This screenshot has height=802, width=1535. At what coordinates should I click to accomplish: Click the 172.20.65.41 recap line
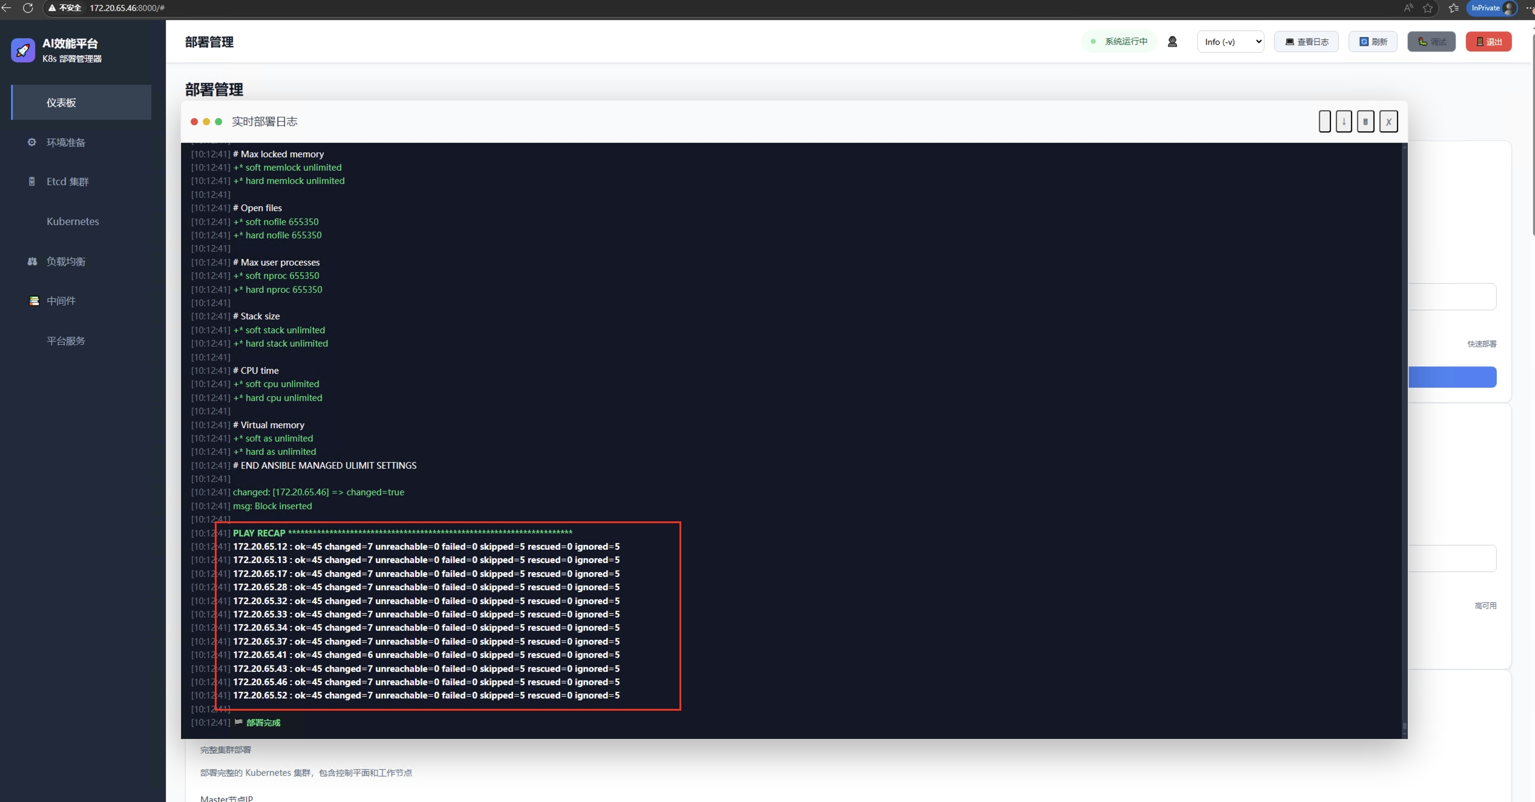(x=426, y=654)
